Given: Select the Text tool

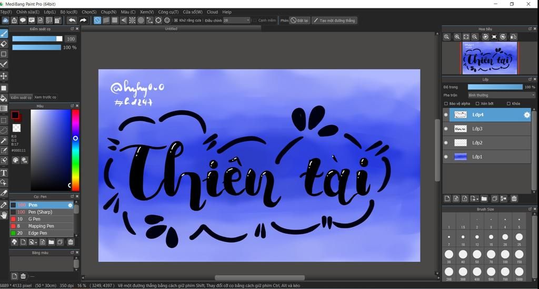Looking at the screenshot, I should tap(4, 173).
